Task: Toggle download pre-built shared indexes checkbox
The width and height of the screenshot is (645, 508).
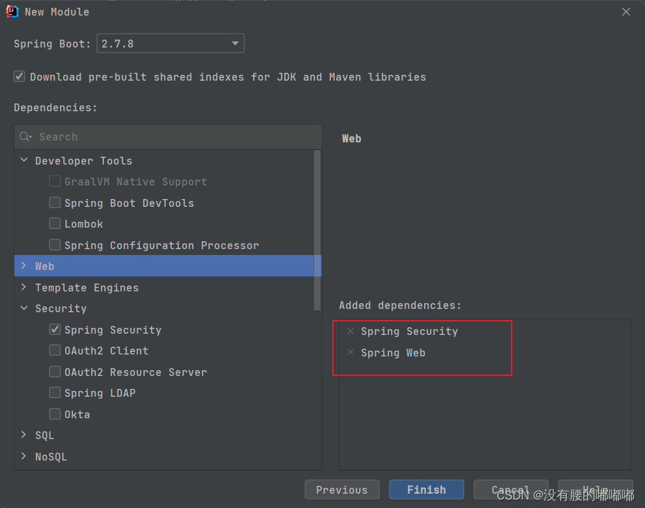Action: click(20, 77)
